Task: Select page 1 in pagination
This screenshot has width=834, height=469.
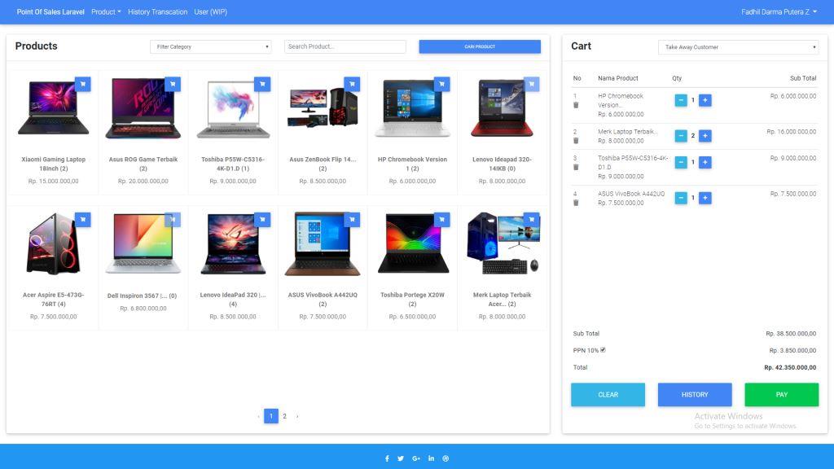Action: (x=271, y=416)
